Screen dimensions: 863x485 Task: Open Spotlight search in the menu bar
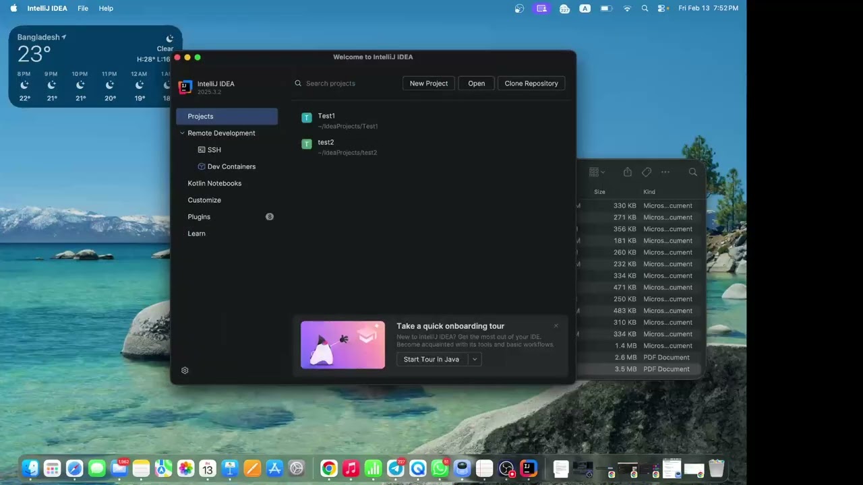pyautogui.click(x=645, y=8)
